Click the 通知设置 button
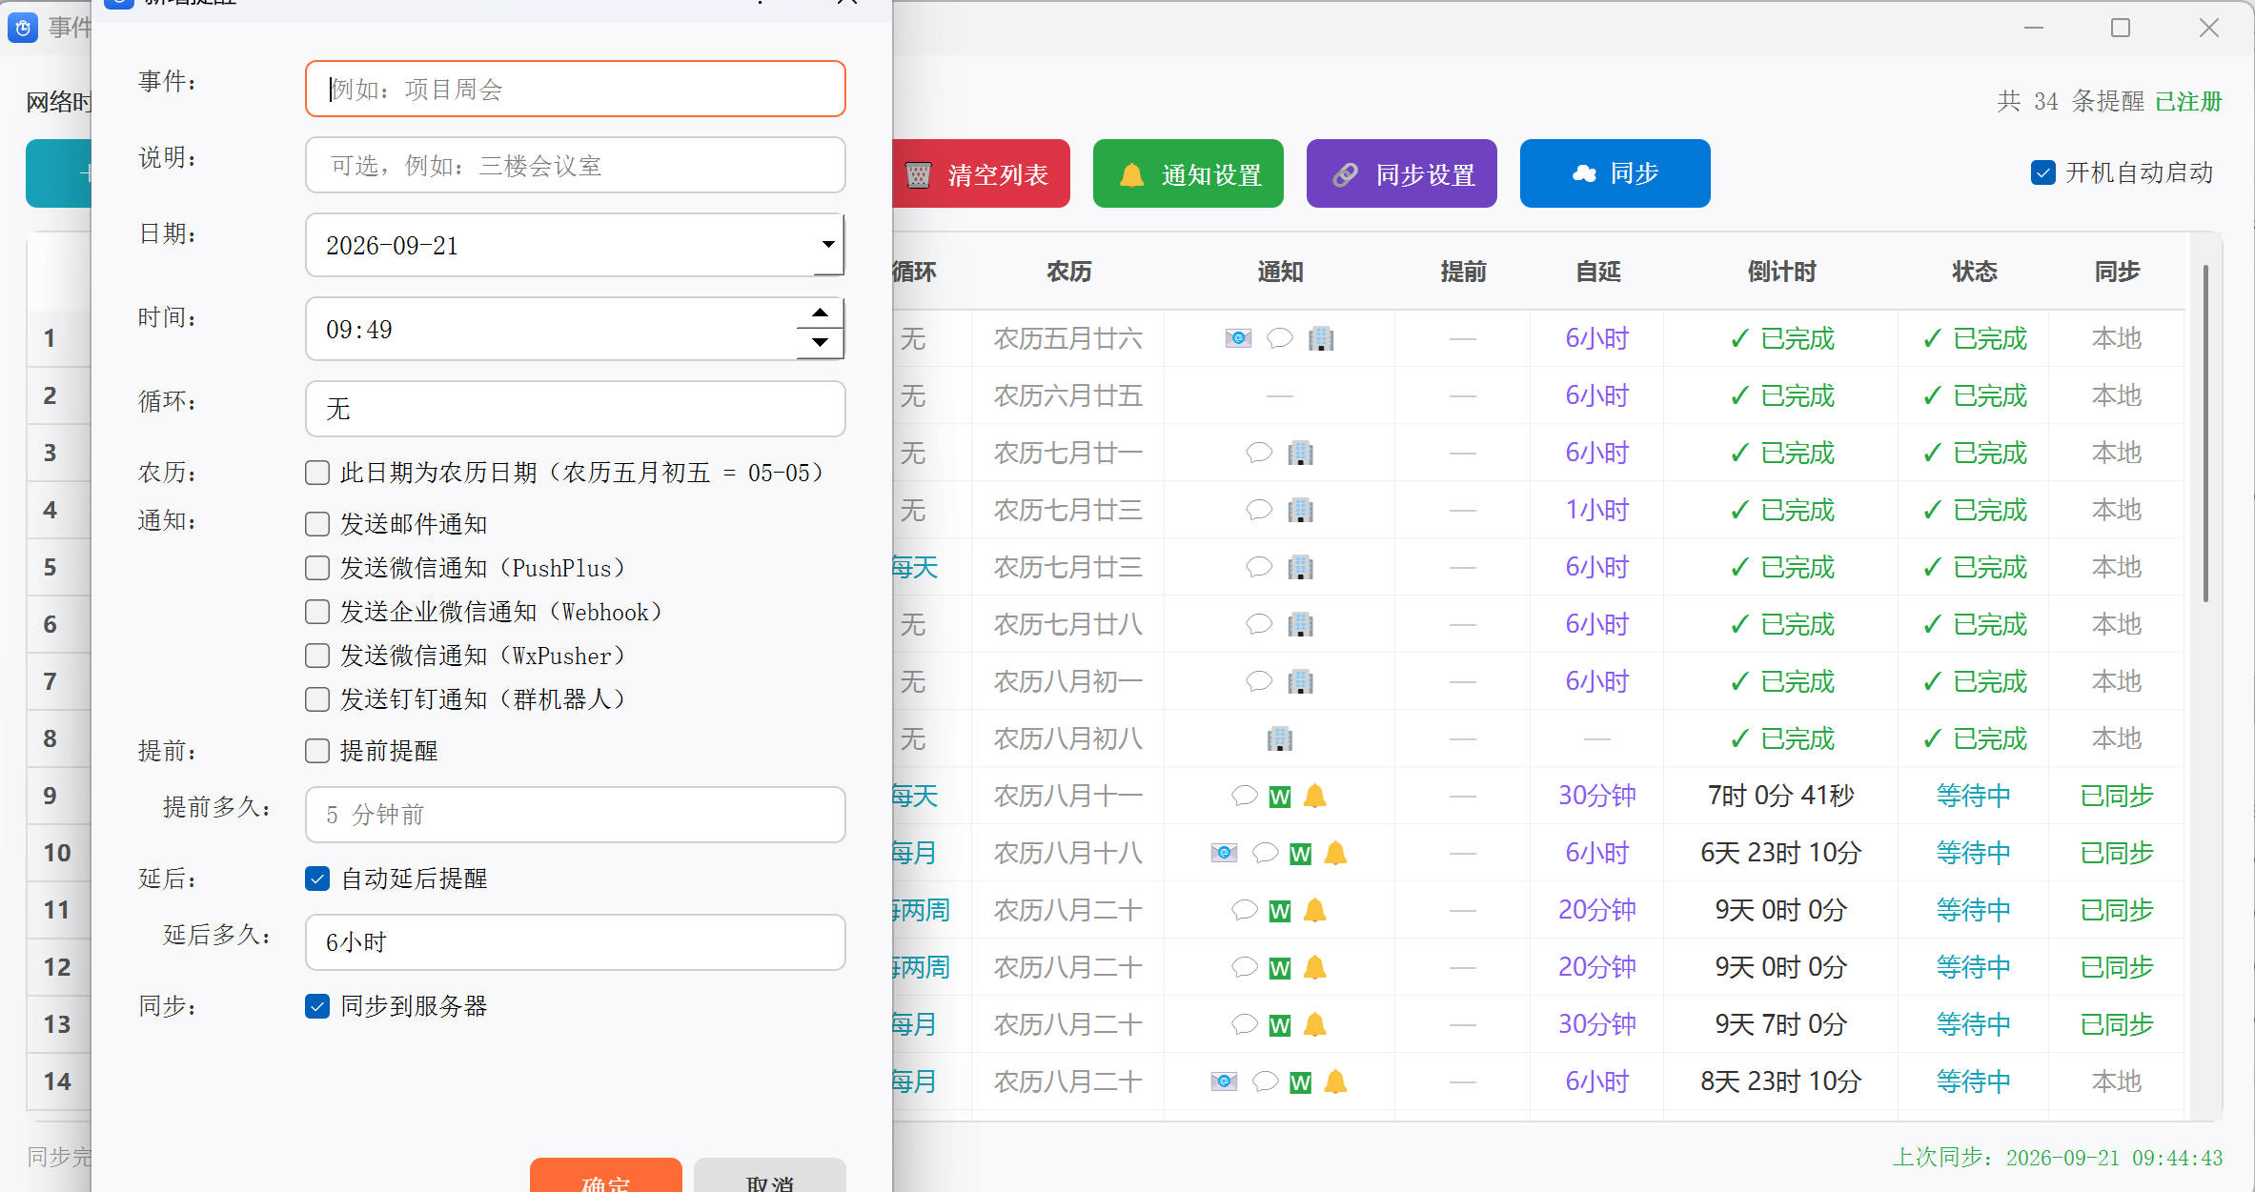The image size is (2255, 1192). (1188, 173)
